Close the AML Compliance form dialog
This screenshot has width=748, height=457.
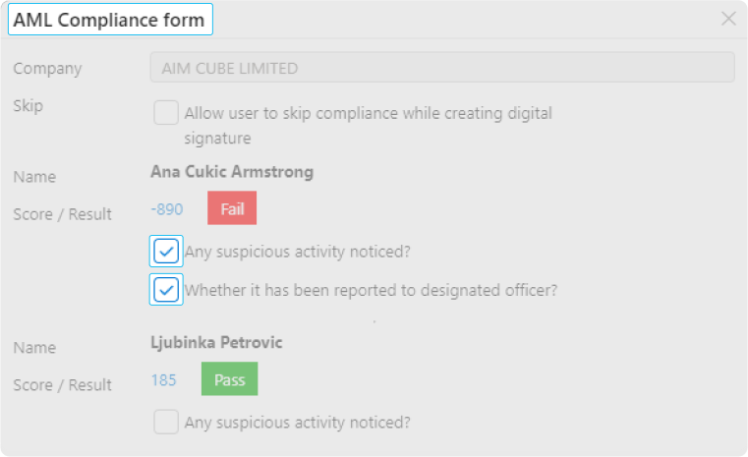[x=728, y=19]
